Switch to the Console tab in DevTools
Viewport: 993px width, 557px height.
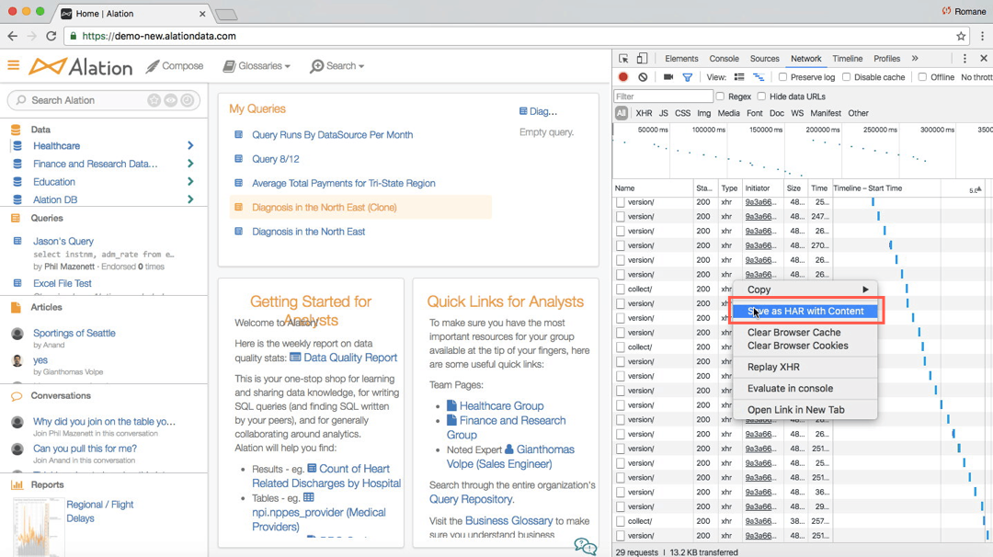(x=724, y=58)
